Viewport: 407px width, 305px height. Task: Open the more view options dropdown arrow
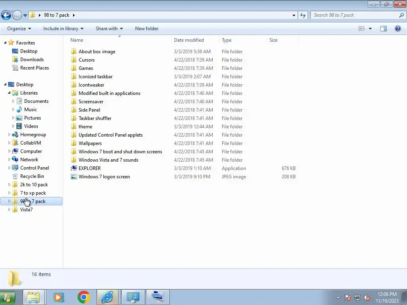pos(370,29)
